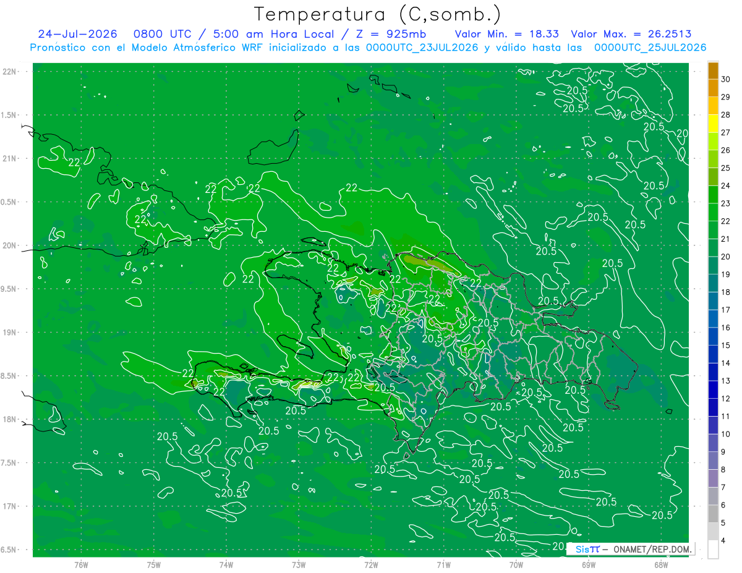Click the Valor Max. = 26.2513 text

[x=631, y=34]
